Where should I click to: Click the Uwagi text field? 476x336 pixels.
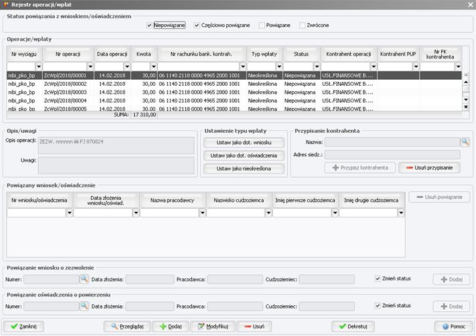[116, 166]
